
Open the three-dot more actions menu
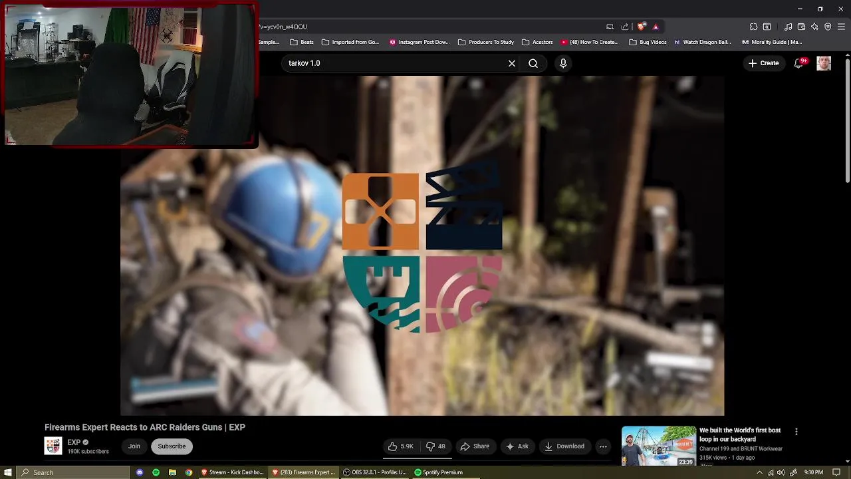[x=603, y=446]
